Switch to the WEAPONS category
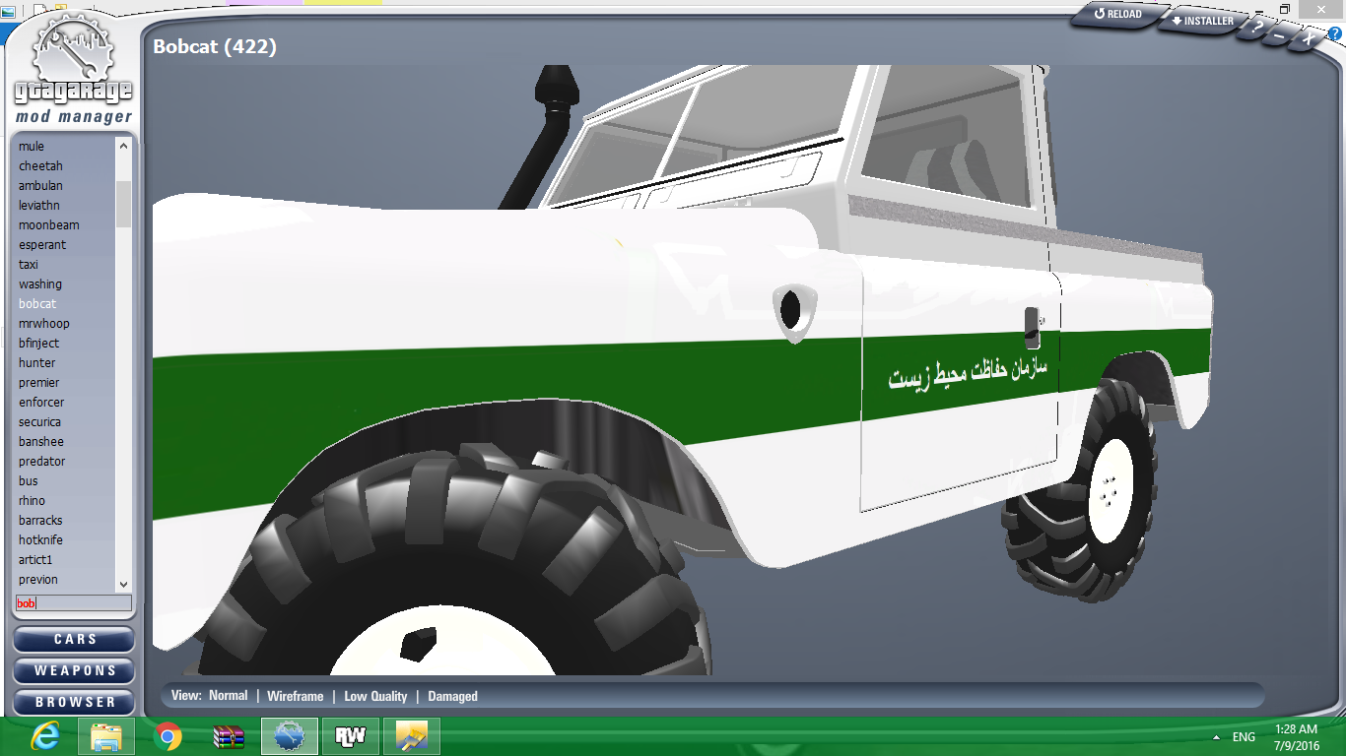 click(75, 671)
